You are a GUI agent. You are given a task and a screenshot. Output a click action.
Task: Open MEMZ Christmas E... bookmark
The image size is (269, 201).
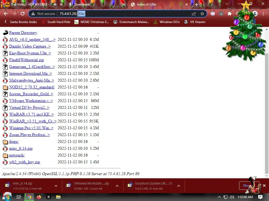(x=92, y=22)
